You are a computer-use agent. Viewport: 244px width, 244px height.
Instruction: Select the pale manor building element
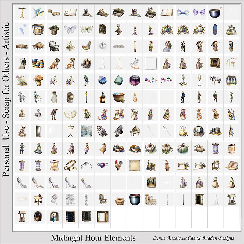(151, 199)
